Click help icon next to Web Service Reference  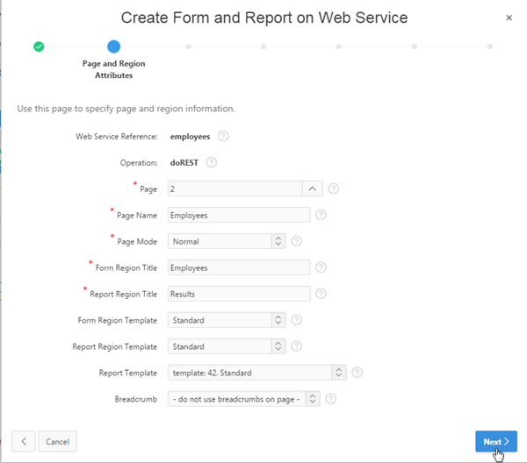point(223,136)
